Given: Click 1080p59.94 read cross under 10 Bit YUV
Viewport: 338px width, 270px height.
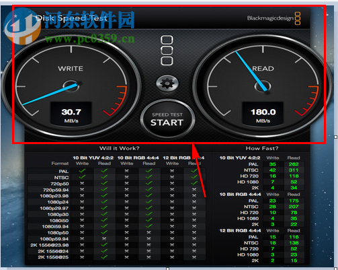Looking at the screenshot, I should click(x=104, y=238).
